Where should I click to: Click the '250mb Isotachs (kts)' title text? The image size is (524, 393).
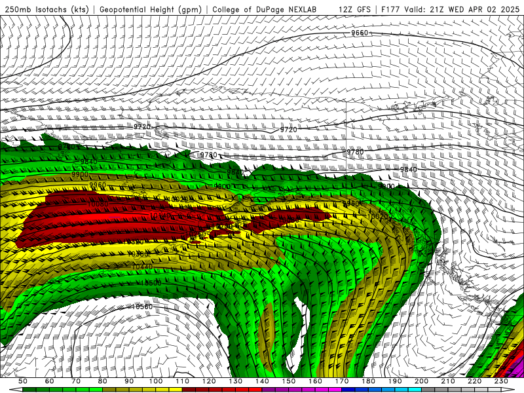click(x=47, y=9)
